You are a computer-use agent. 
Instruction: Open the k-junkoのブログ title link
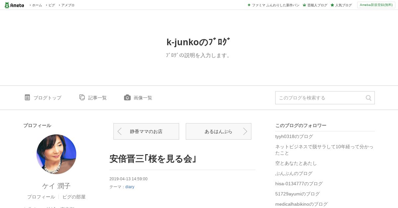(x=198, y=42)
